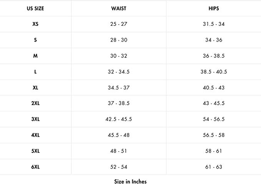The image size is (261, 184).
Task: Select the XS size row label
Action: coord(35,24)
